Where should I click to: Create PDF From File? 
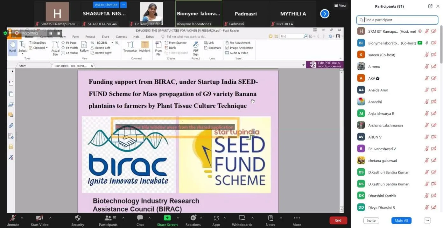pyautogui.click(x=158, y=48)
